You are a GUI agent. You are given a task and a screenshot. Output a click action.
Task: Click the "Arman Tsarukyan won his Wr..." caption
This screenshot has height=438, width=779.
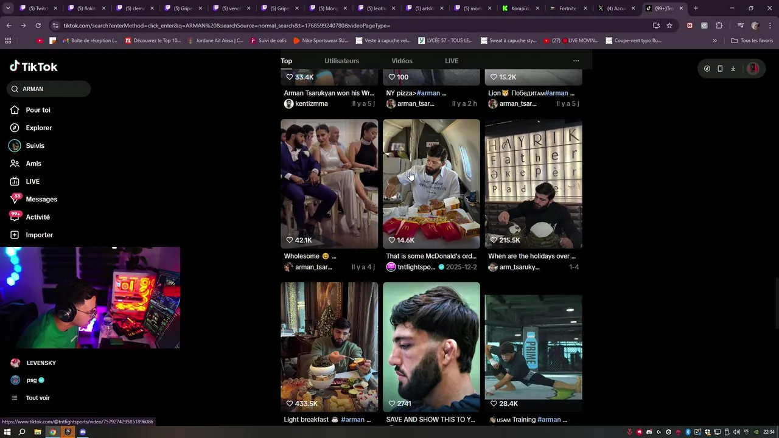(x=329, y=93)
